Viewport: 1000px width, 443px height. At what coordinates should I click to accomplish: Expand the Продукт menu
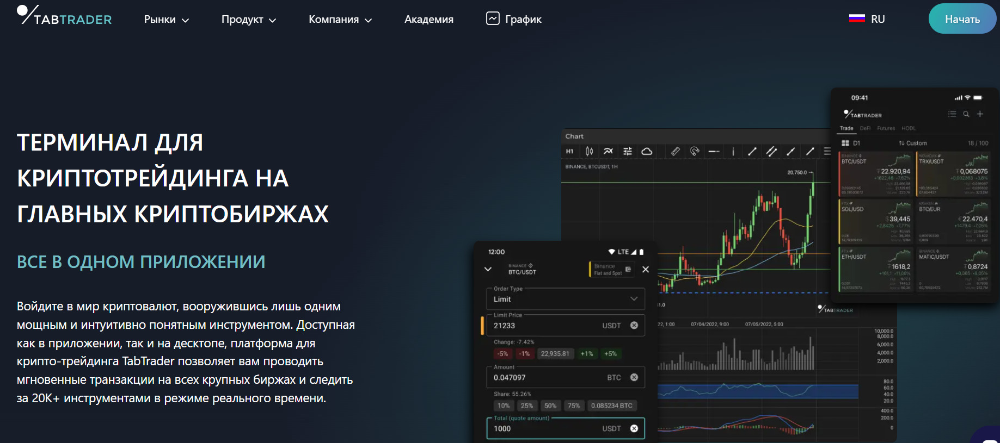[x=249, y=20]
